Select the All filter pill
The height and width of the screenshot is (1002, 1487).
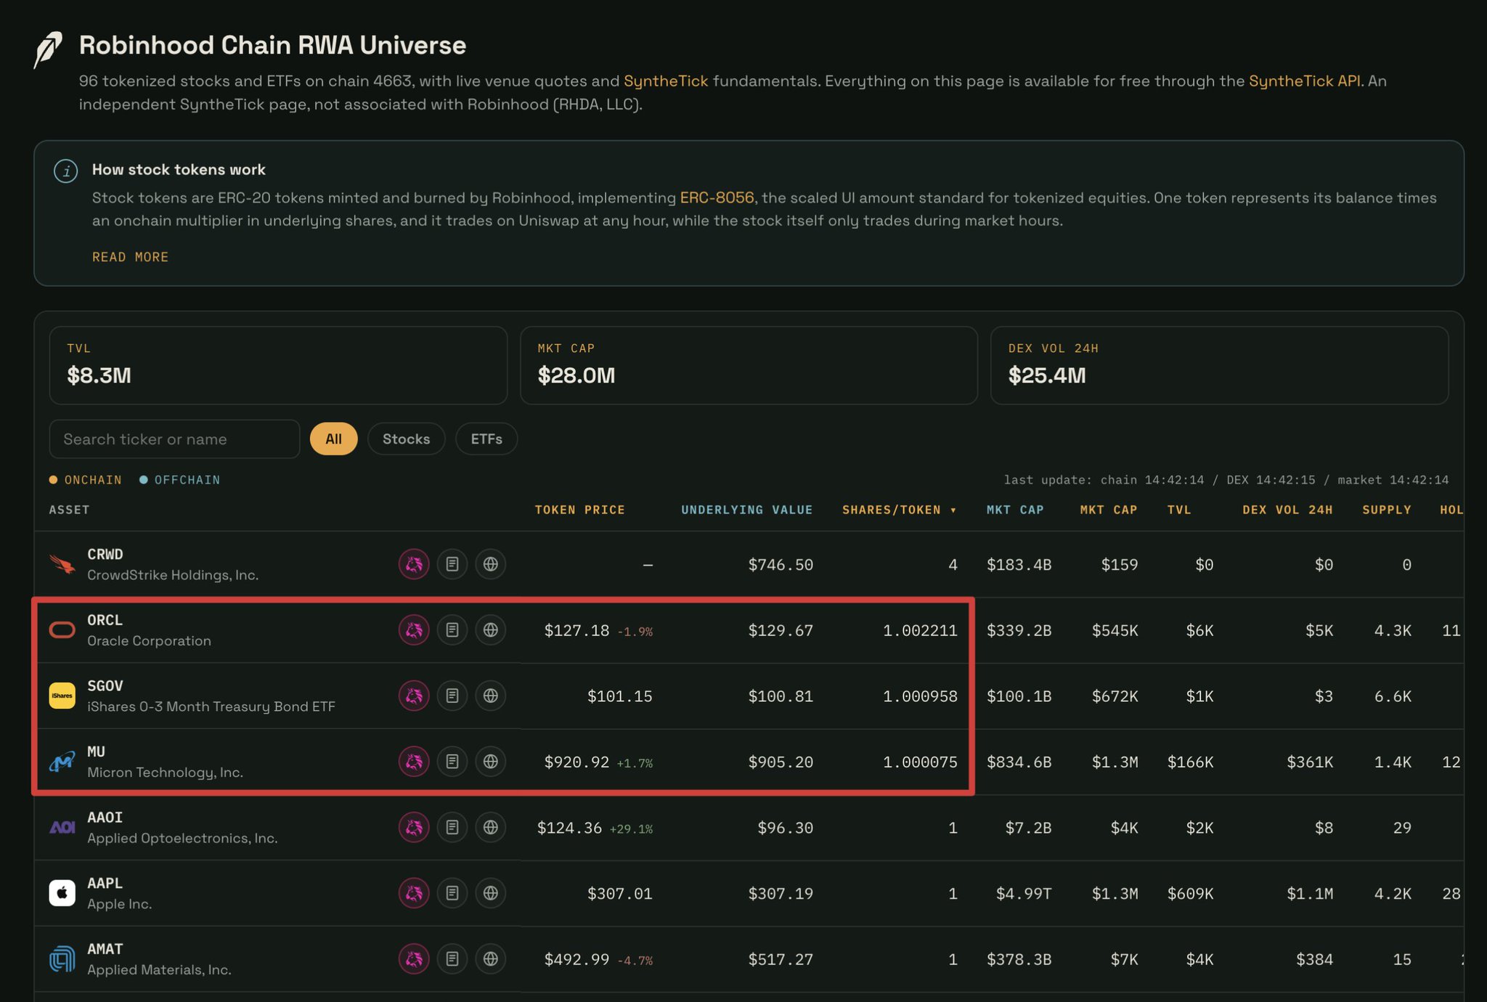click(x=333, y=439)
